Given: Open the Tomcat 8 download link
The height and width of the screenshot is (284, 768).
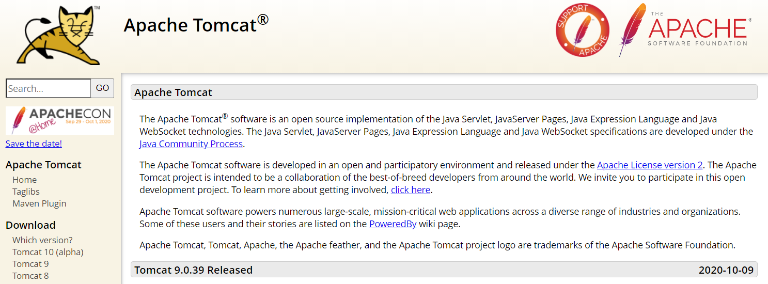Looking at the screenshot, I should (30, 276).
